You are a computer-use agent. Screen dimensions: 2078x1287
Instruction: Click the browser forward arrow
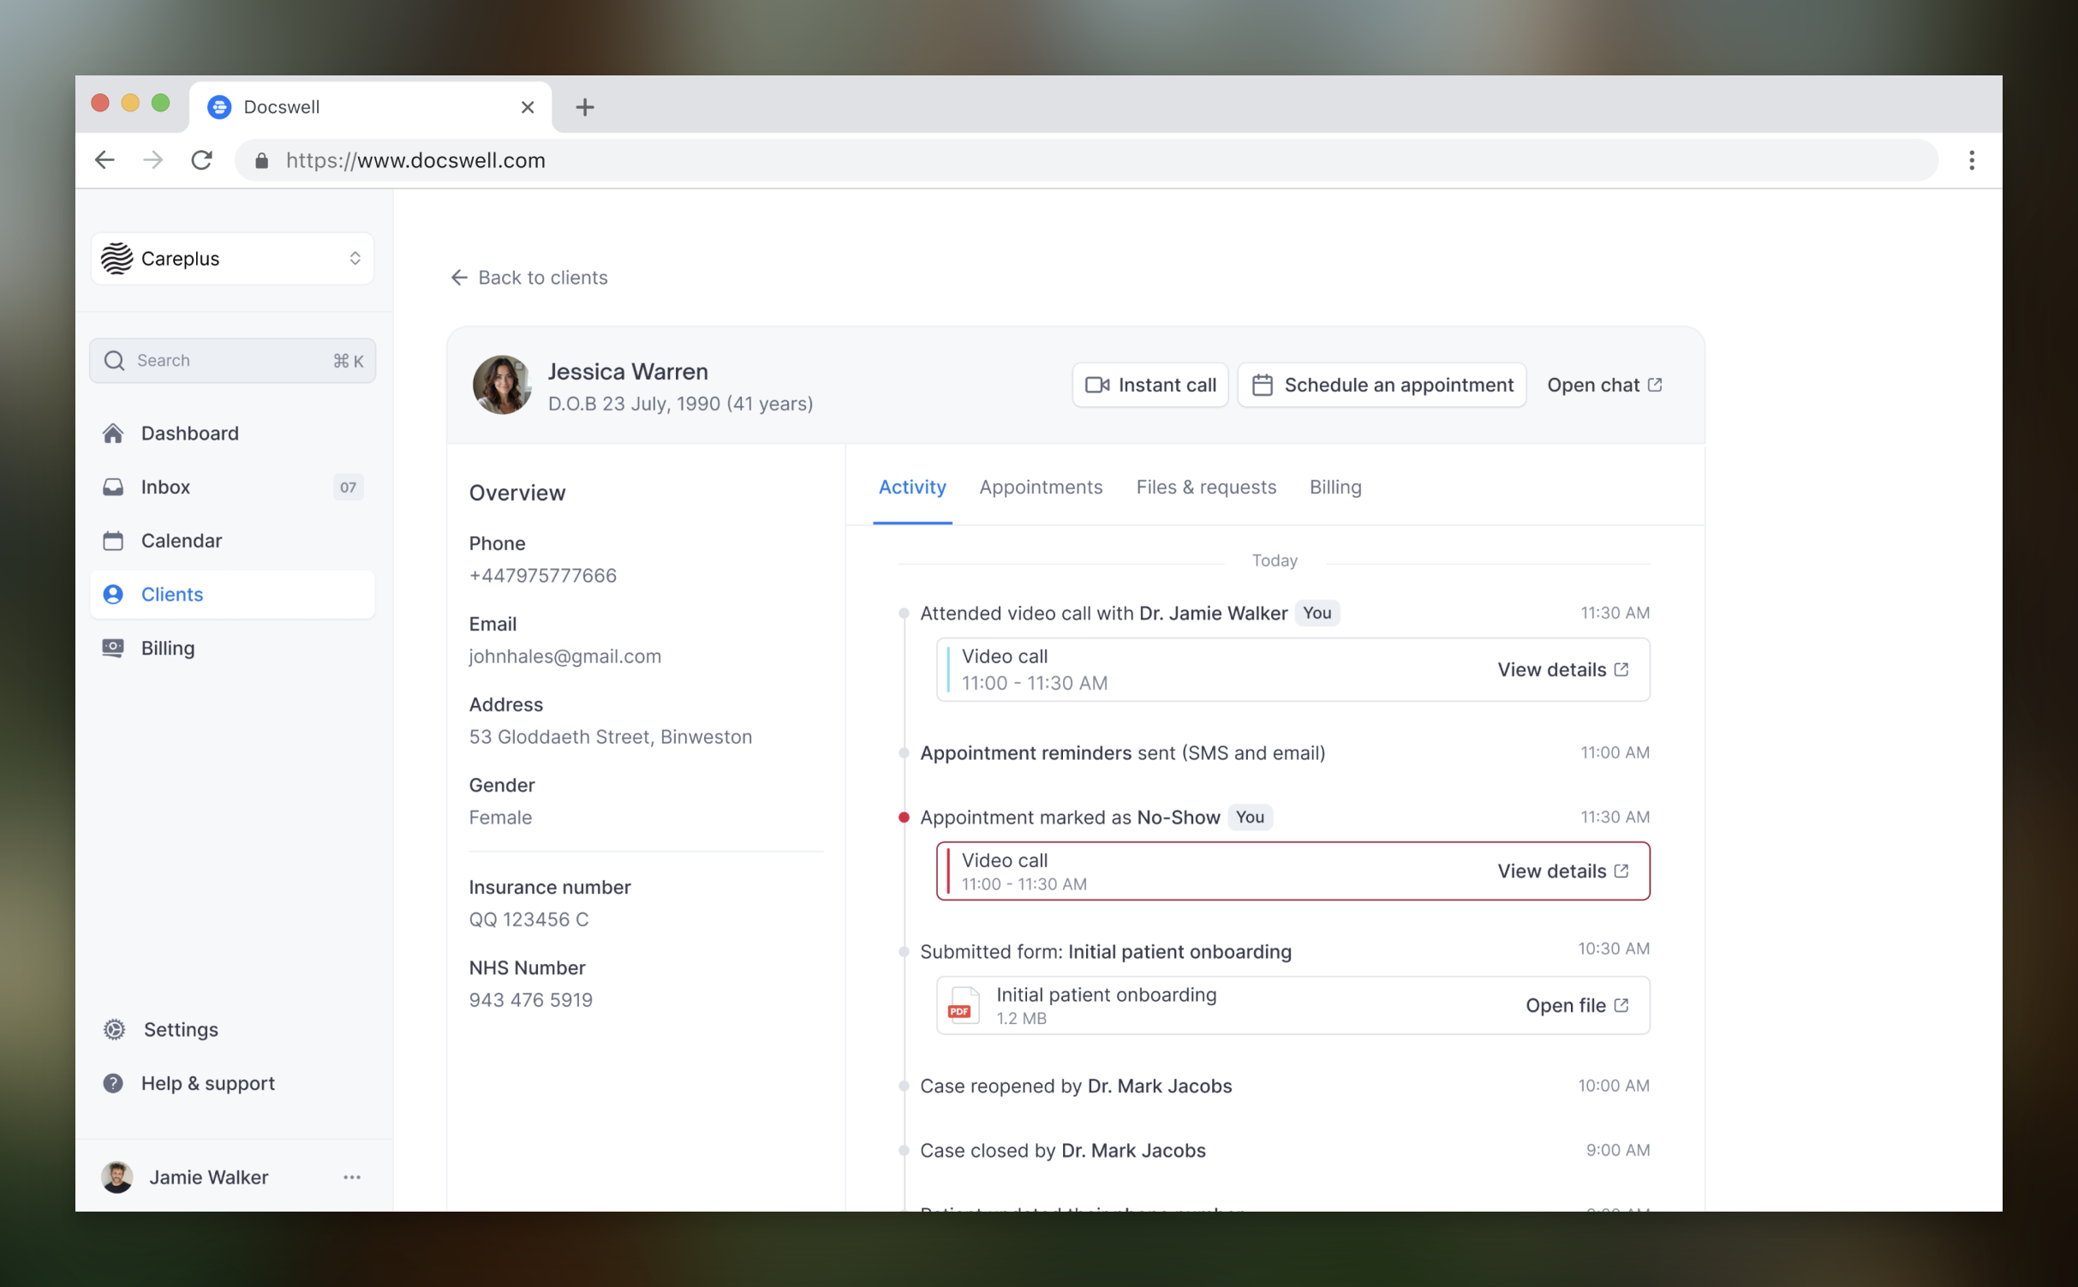coord(153,160)
